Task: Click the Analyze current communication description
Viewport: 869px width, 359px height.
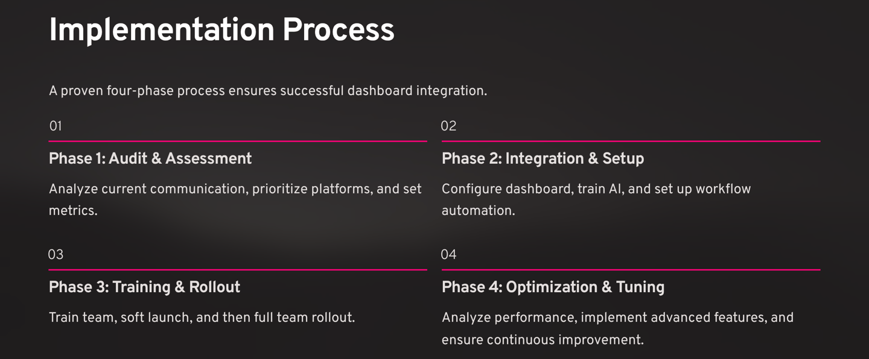Action: pos(235,189)
